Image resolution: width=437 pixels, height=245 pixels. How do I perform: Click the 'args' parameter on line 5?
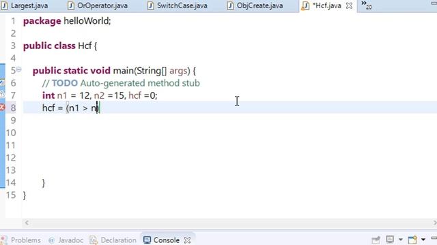[x=178, y=71]
